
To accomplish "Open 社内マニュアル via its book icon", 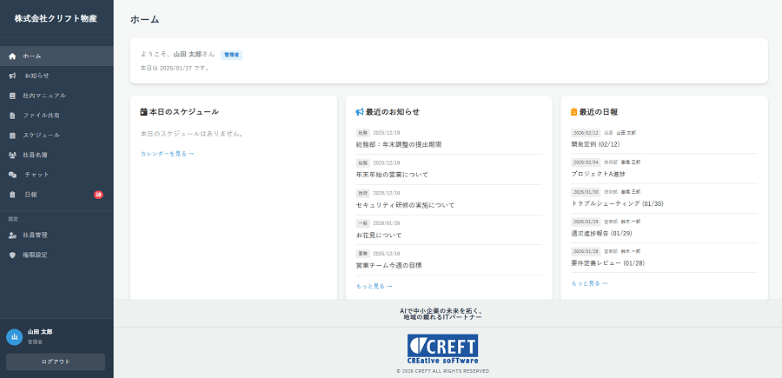I will click(12, 96).
